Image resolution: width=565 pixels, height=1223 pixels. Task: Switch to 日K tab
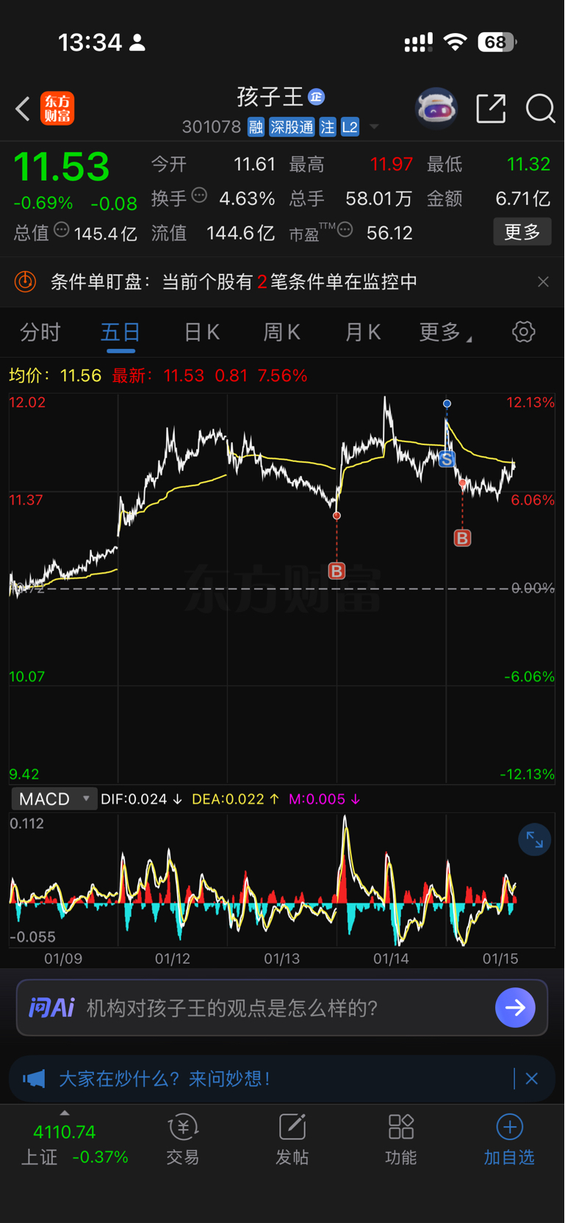[x=201, y=333]
